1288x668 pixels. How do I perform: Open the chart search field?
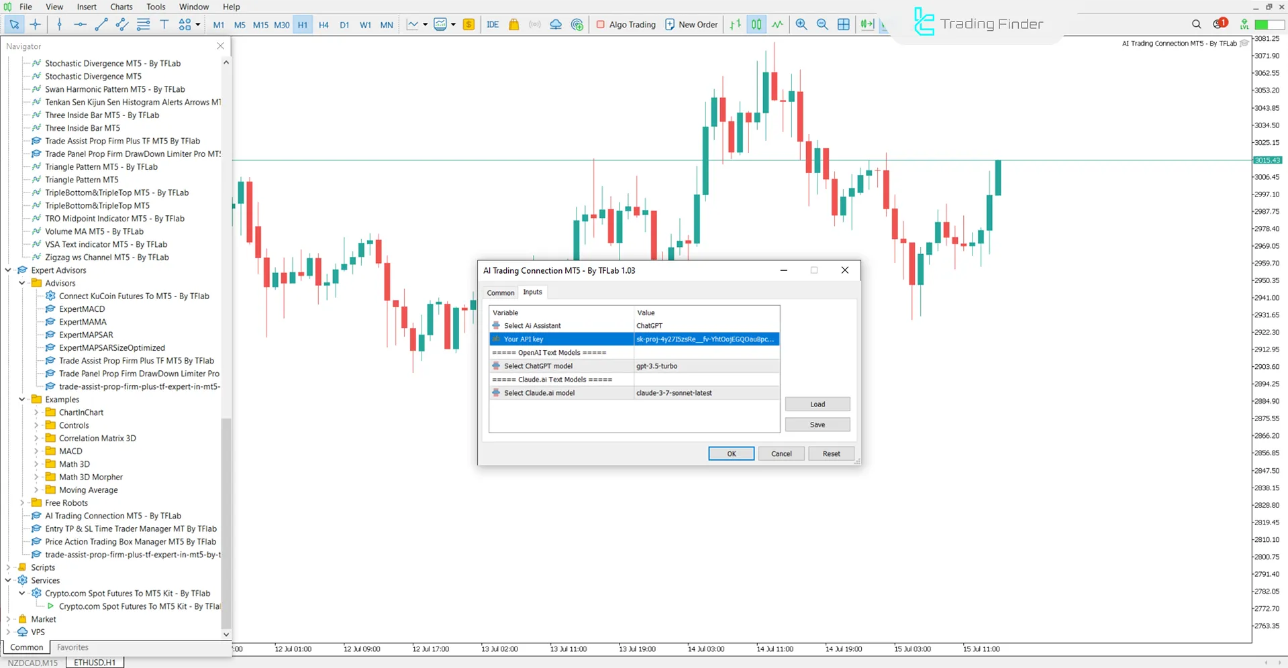[x=1196, y=24]
